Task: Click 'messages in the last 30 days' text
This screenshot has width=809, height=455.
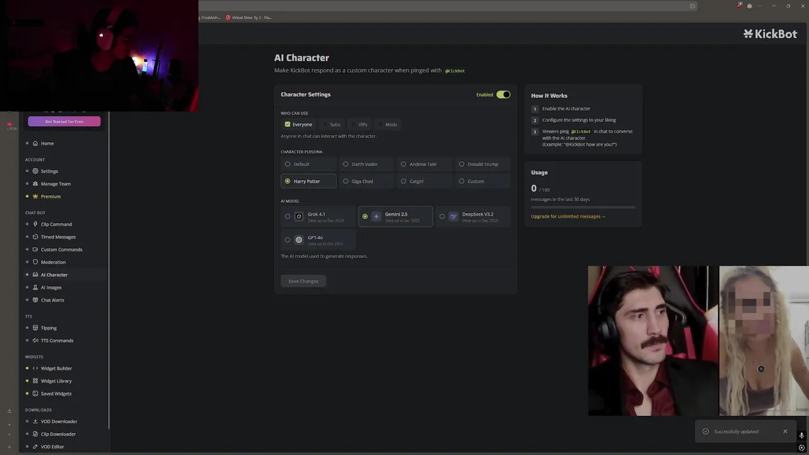Action: (x=560, y=200)
